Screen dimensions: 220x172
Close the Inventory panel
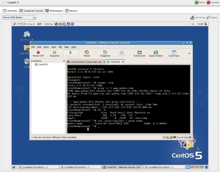tap(64, 61)
